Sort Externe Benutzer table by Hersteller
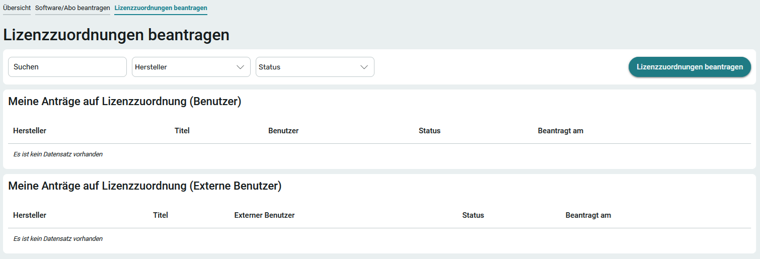This screenshot has height=259, width=760. [x=30, y=215]
